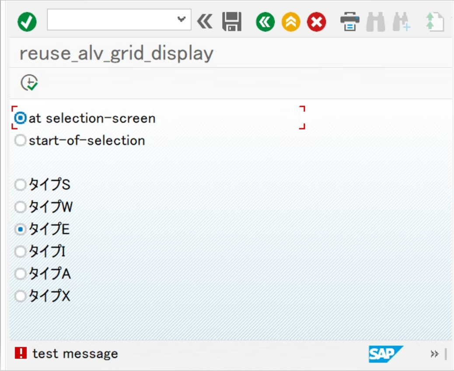The image size is (454, 371).
Task: Select the タイプW radio button
Action: tap(20, 207)
